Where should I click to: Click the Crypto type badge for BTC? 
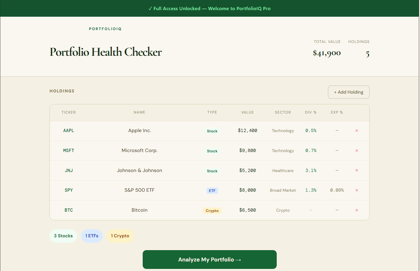(212, 211)
